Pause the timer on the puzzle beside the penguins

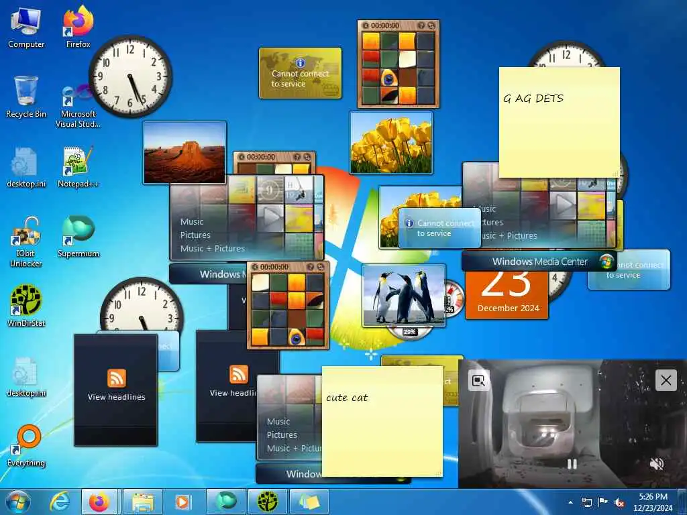pos(254,267)
